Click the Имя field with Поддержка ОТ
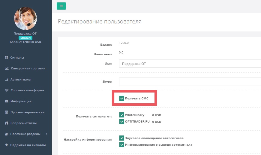Image resolution: width=261 pixels, height=155 pixels. coord(190,63)
